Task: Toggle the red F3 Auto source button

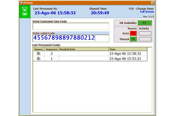Action: pyautogui.click(x=133, y=33)
